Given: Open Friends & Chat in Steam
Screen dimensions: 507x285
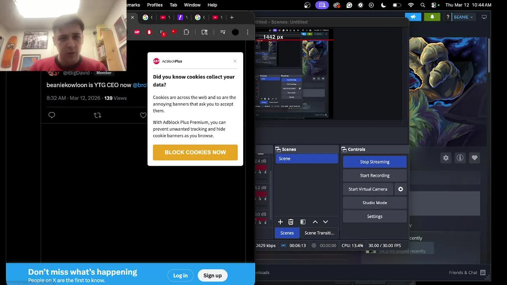Looking at the screenshot, I should pos(467,272).
